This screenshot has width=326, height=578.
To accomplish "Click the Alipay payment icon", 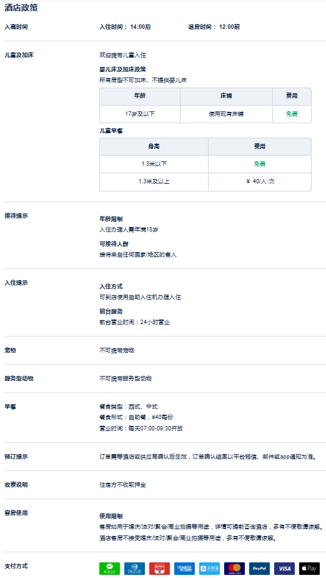I will (x=209, y=569).
